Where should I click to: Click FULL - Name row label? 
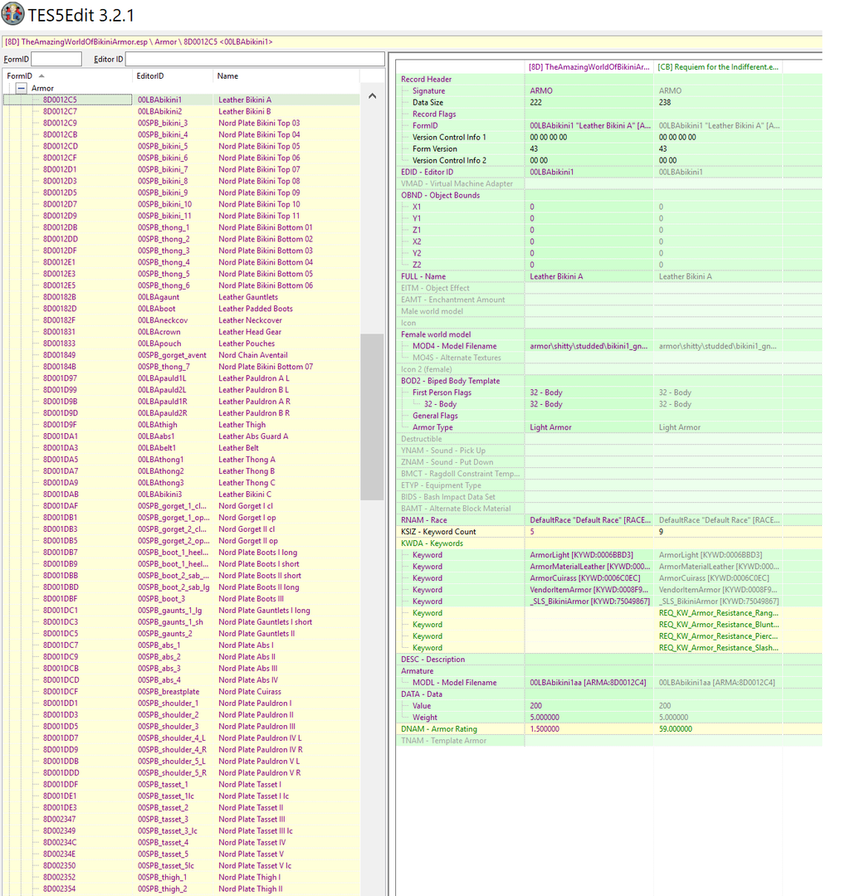click(x=423, y=276)
